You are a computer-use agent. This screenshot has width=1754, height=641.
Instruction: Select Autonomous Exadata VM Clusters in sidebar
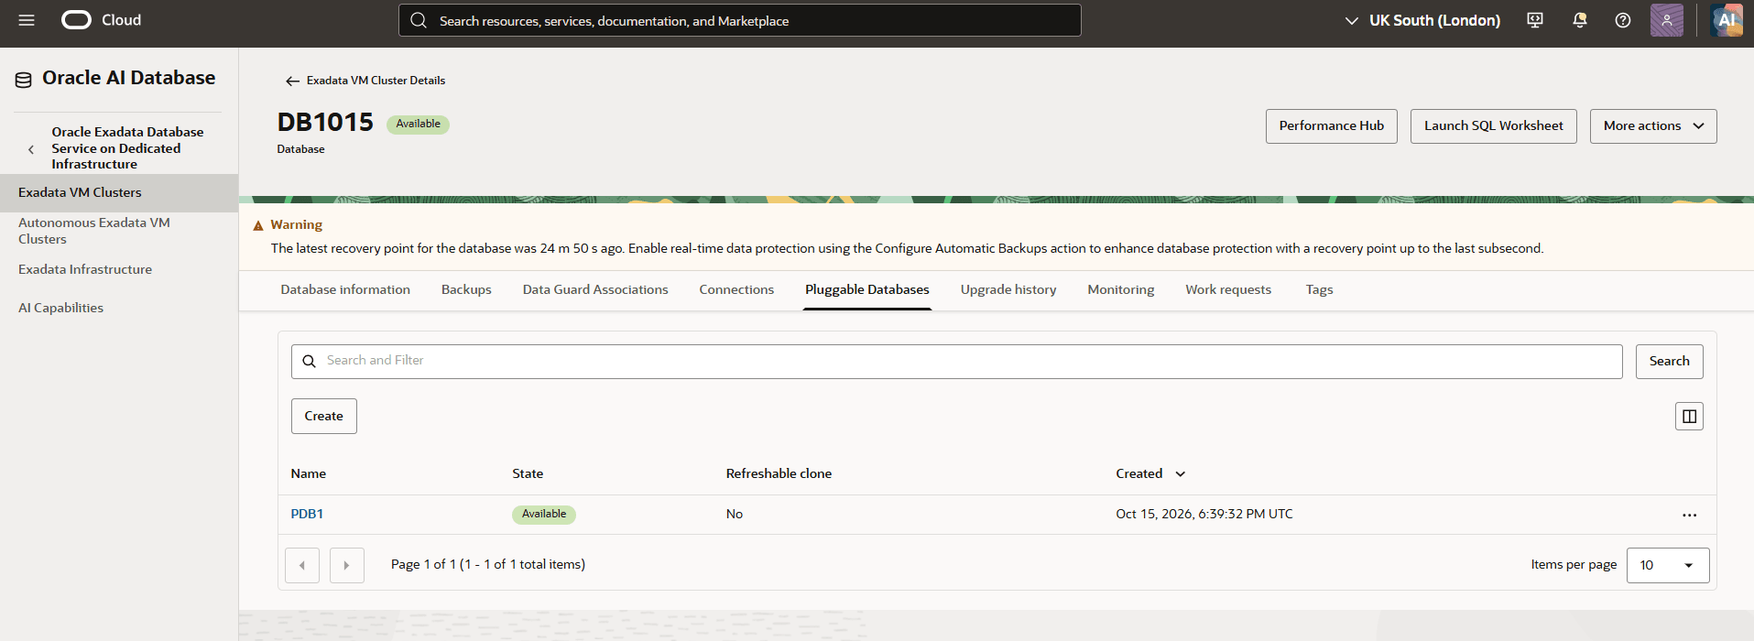click(x=94, y=231)
